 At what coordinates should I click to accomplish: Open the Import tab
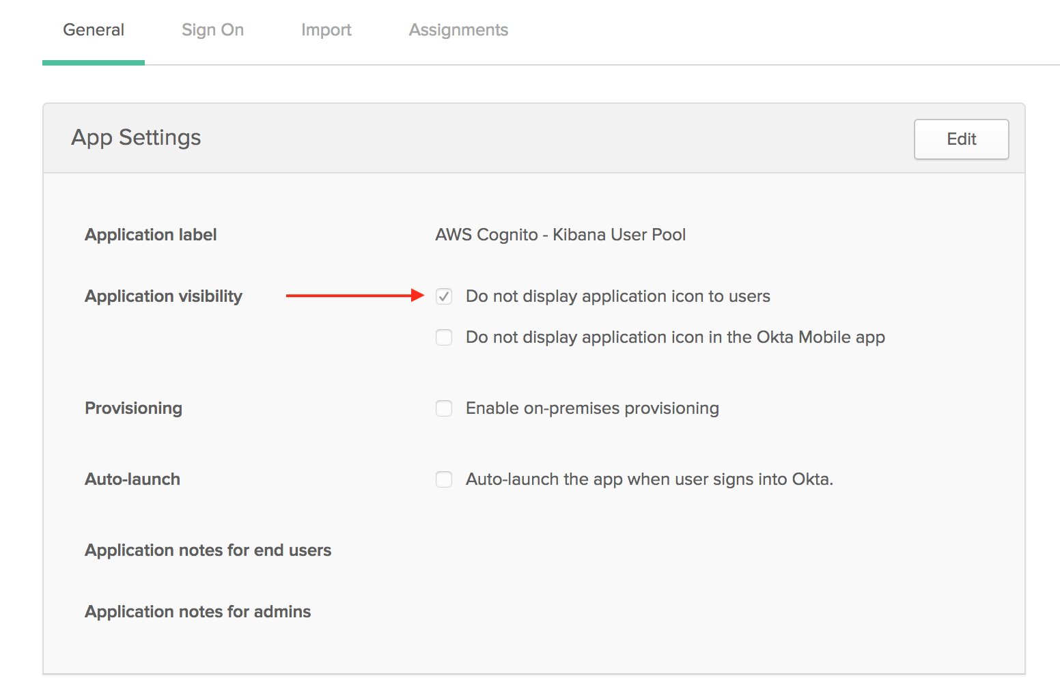[326, 30]
